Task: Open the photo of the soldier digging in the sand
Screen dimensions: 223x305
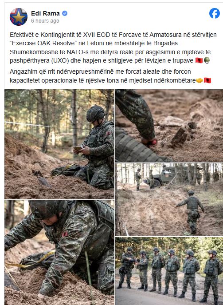Action: click(59, 253)
